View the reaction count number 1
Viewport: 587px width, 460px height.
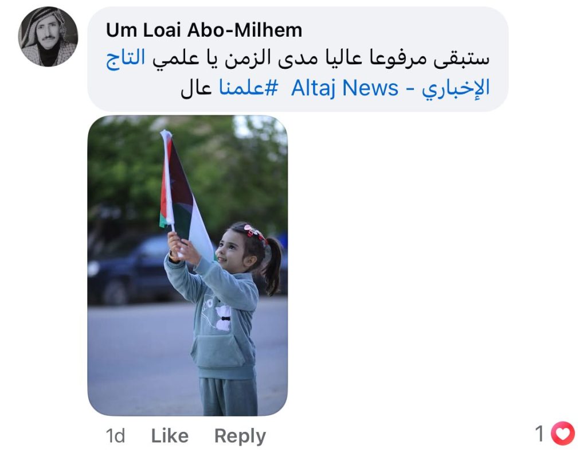(539, 434)
